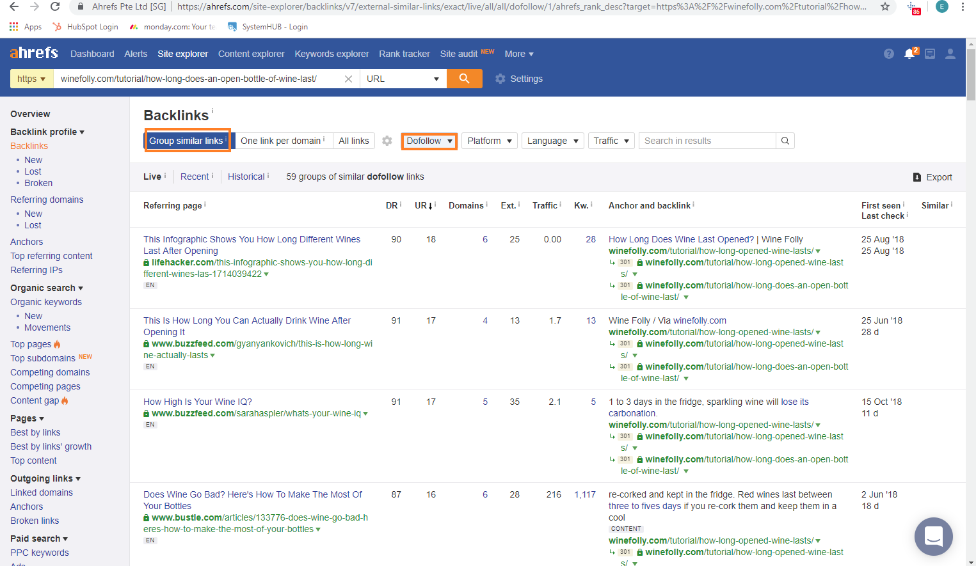Viewport: 976px width, 566px height.
Task: Click the info icon beside Backlinks heading
Action: coord(212,111)
